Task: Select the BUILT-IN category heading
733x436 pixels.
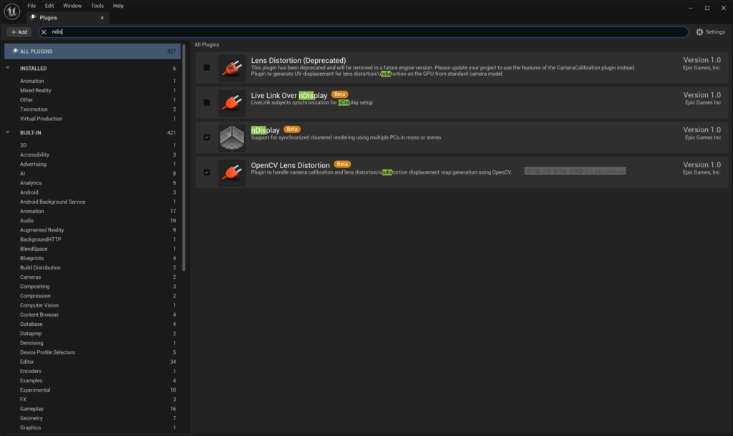Action: pyautogui.click(x=30, y=133)
